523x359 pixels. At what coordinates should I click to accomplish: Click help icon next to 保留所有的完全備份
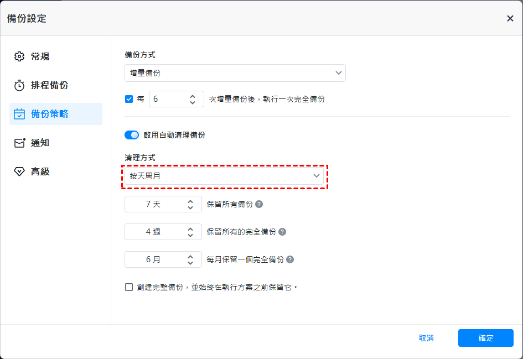(x=282, y=232)
